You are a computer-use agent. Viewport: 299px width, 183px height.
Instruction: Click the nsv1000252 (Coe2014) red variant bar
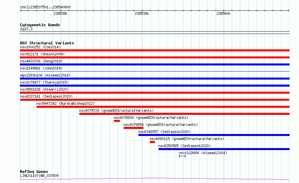coord(155,50)
